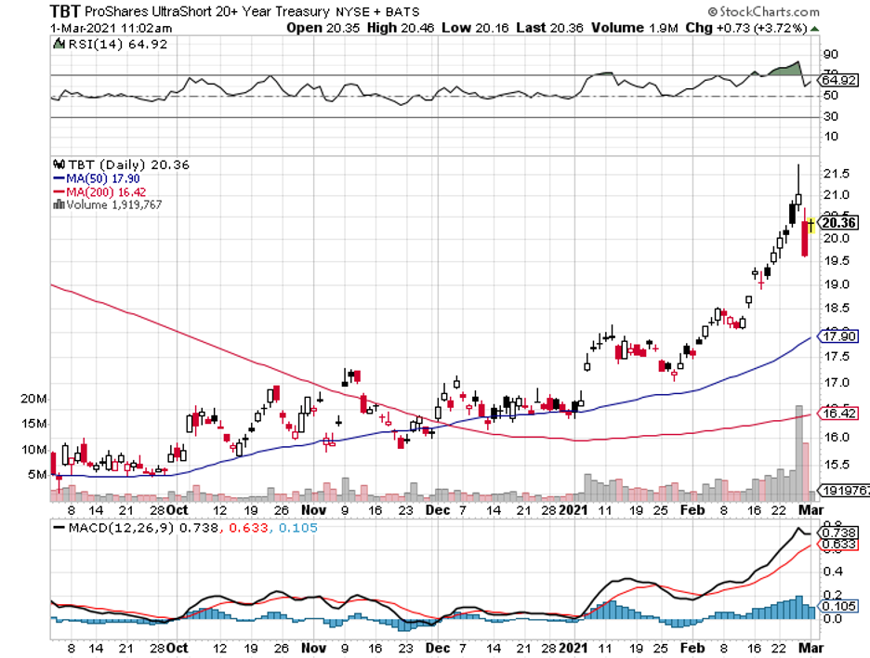Click the RSI(14) 64.92 legend label

tap(118, 45)
